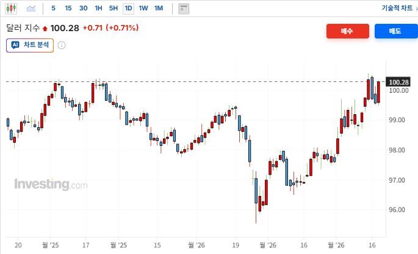Select the 1D timeframe
This screenshot has height=254, width=418.
point(128,9)
